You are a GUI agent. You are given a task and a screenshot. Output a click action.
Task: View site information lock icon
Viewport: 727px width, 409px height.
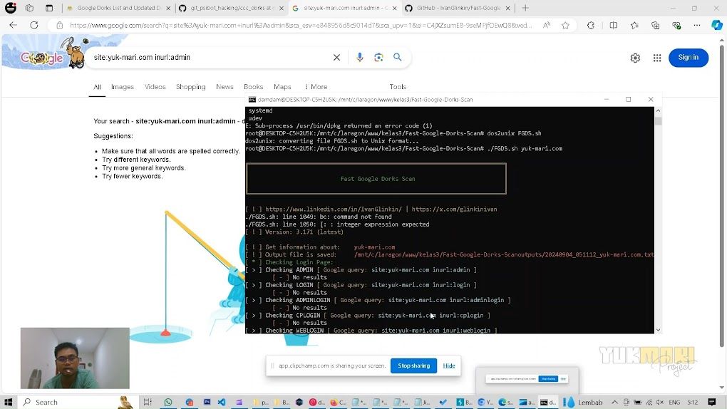pyautogui.click(x=59, y=25)
